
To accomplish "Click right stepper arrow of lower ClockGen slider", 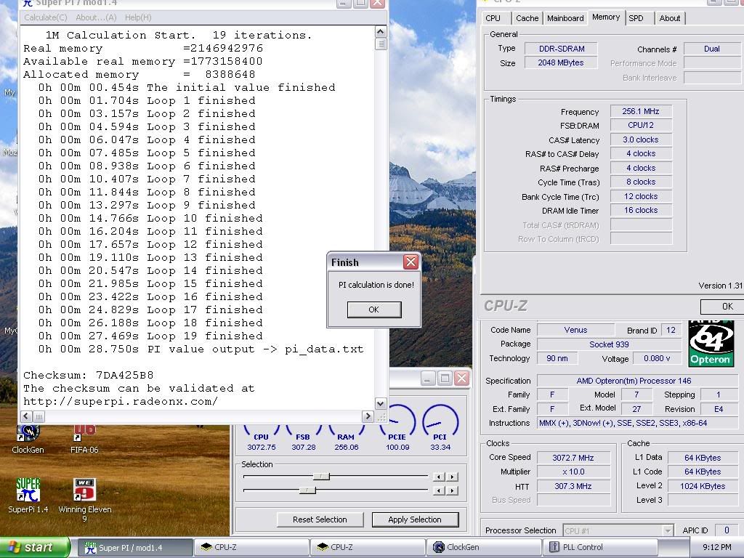I will [453, 490].
